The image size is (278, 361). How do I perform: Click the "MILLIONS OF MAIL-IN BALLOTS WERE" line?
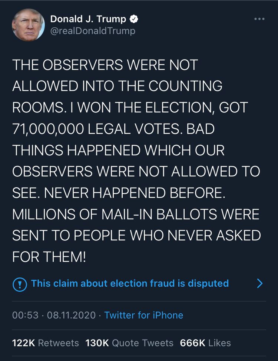coord(135,215)
